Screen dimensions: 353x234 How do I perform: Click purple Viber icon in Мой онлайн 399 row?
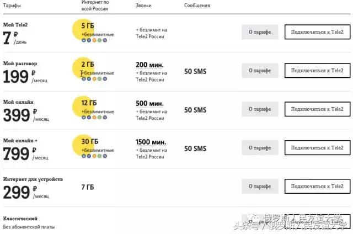click(x=105, y=118)
